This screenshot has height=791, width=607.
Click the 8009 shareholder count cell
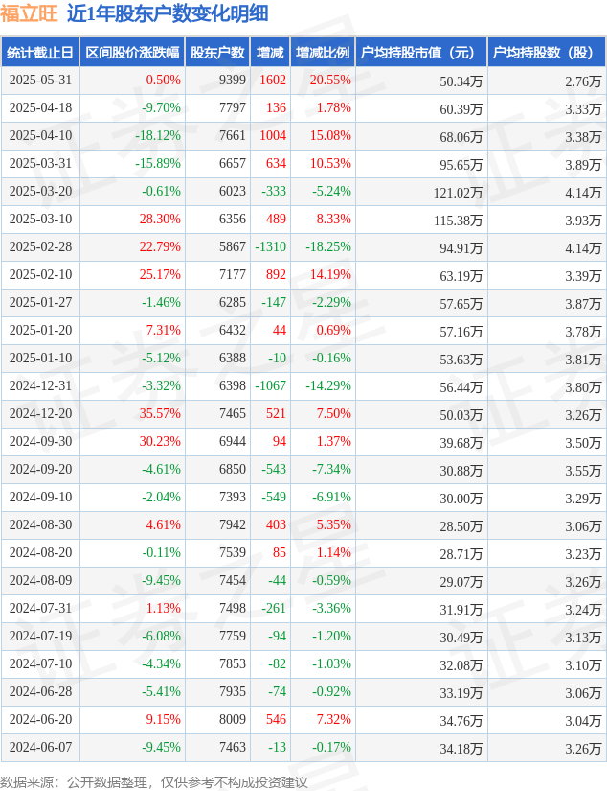233,719
